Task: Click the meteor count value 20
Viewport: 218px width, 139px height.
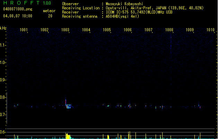Action: coord(50,16)
